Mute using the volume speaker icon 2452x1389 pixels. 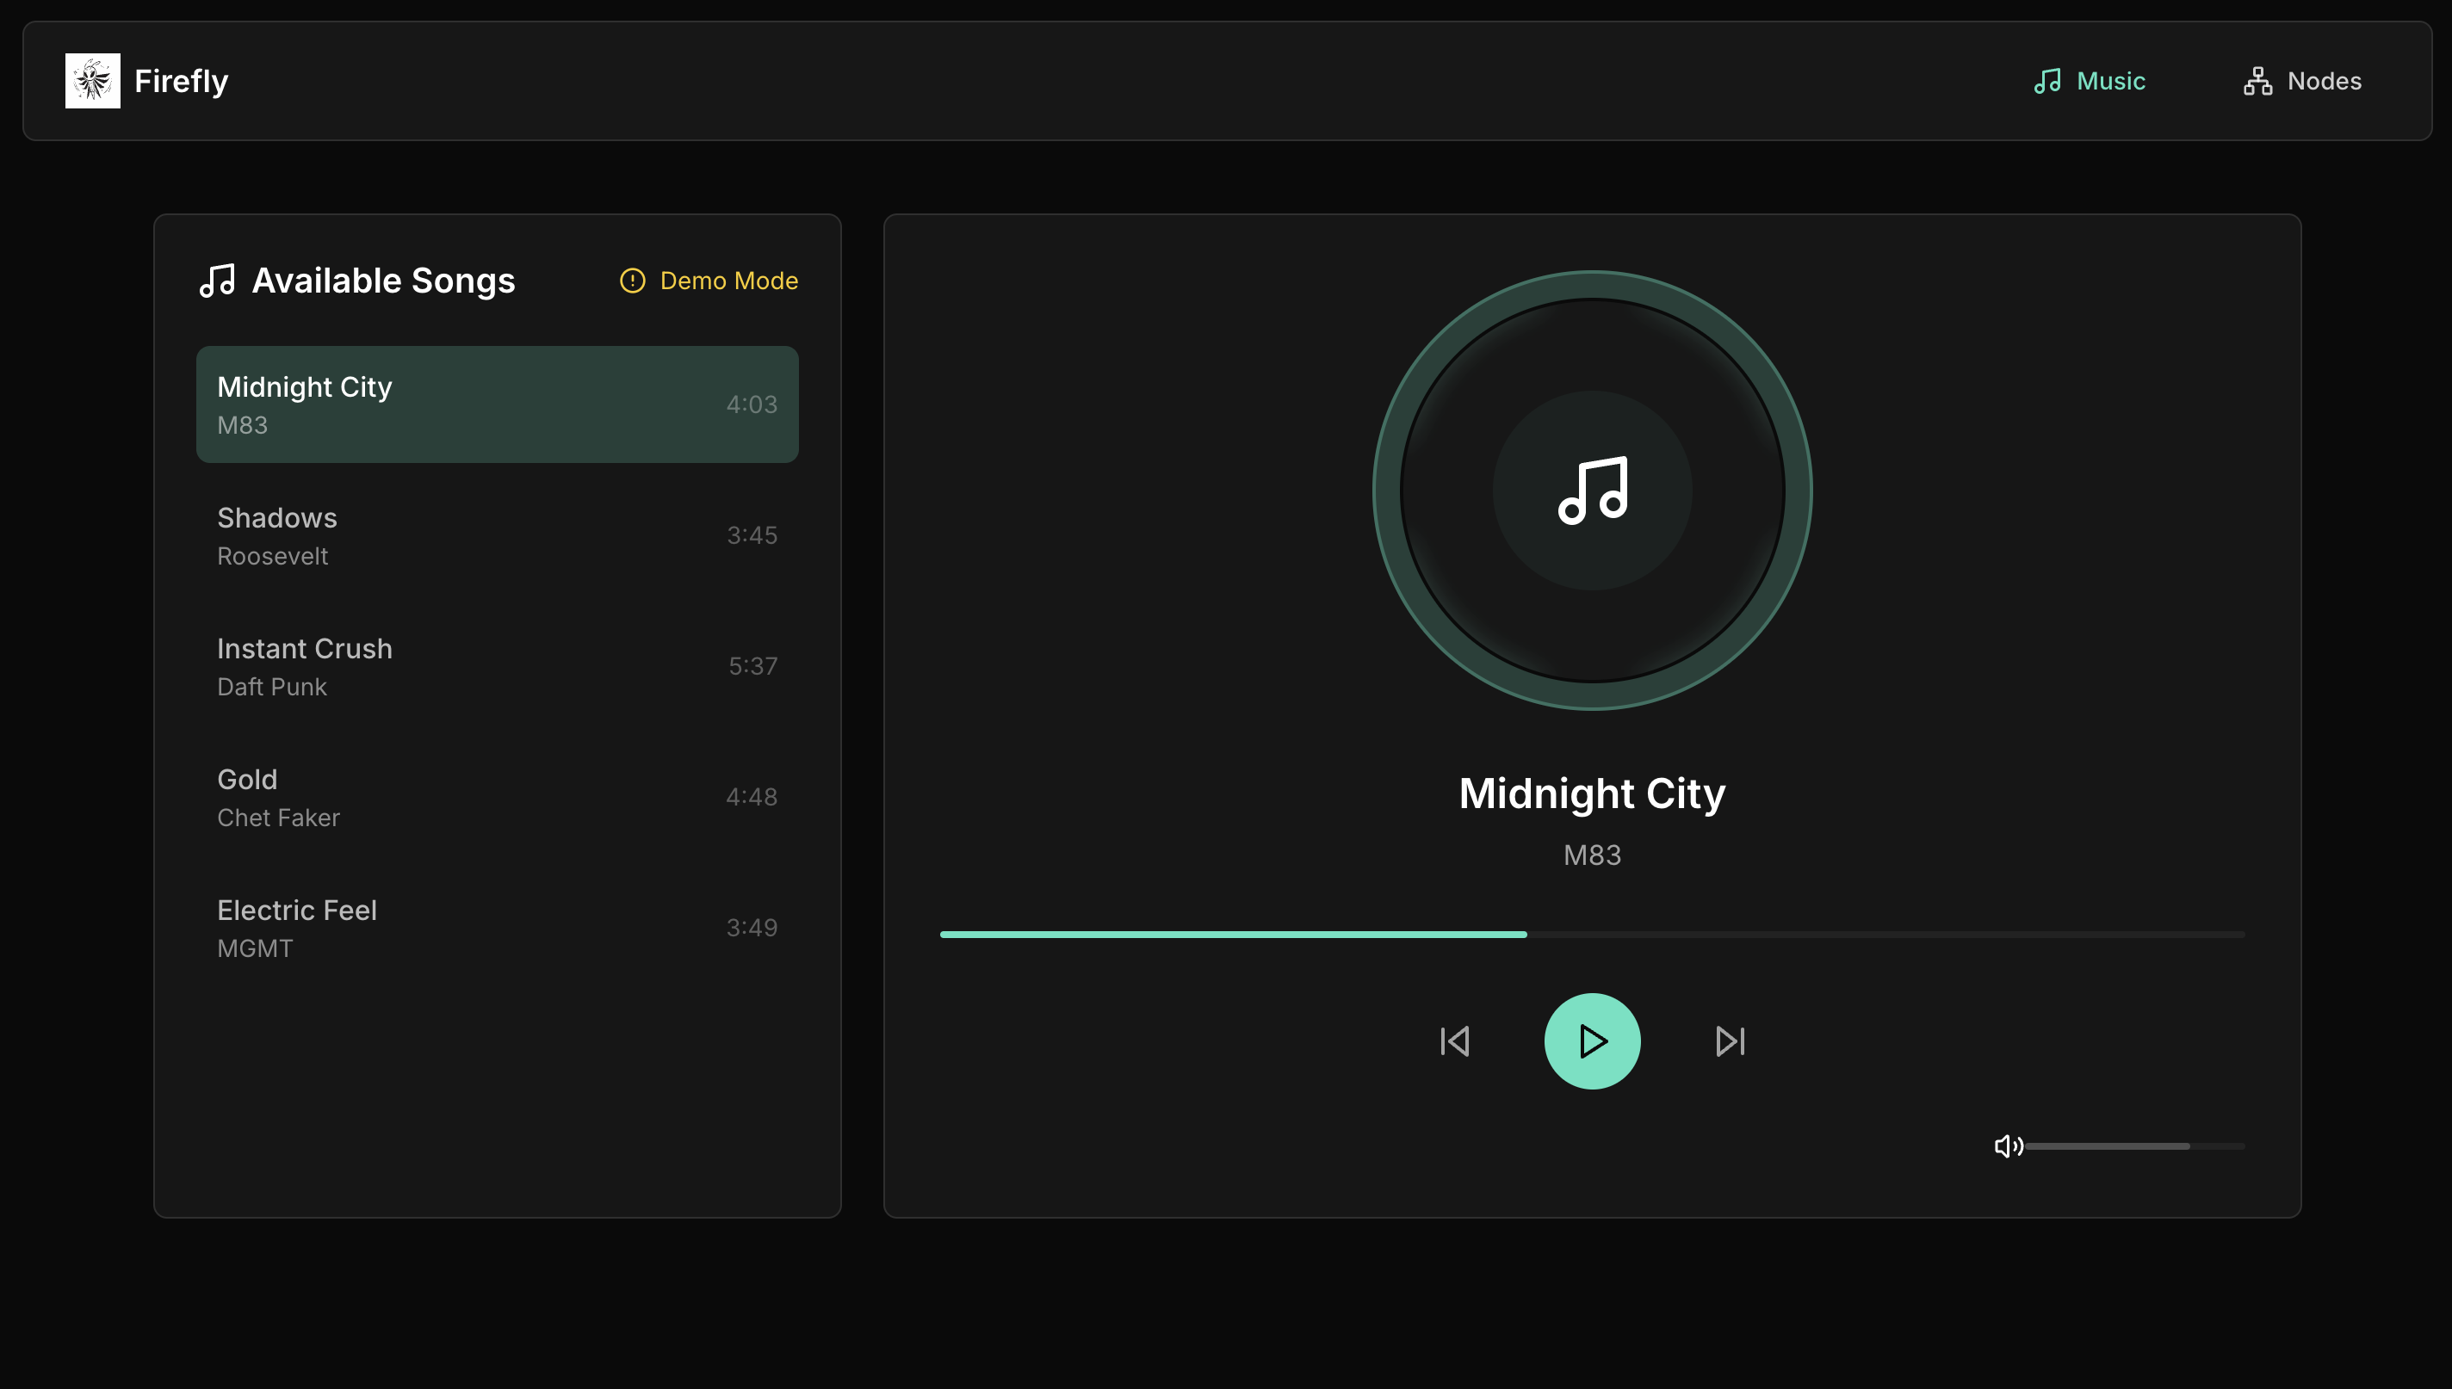coord(2008,1145)
